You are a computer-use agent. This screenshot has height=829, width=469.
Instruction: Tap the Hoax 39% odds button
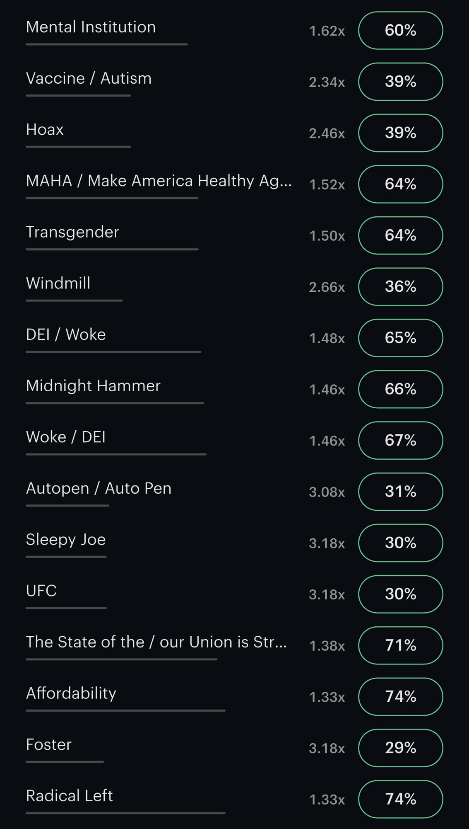point(400,133)
